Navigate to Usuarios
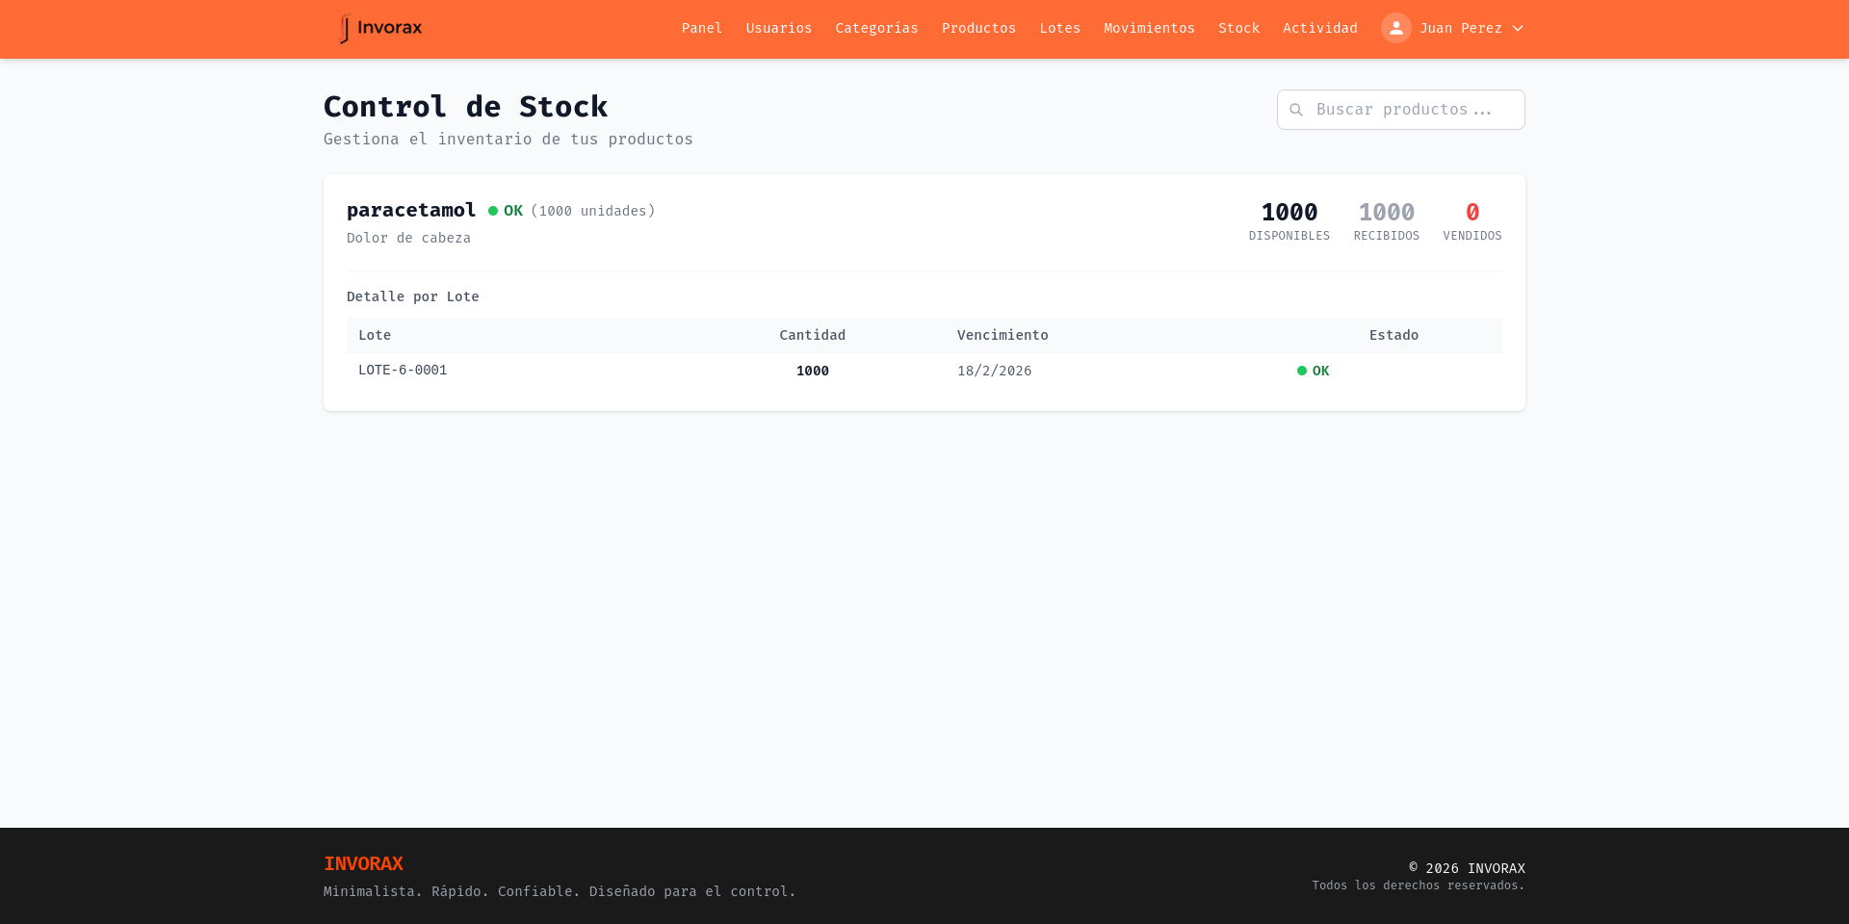This screenshot has width=1849, height=924. pyautogui.click(x=778, y=28)
